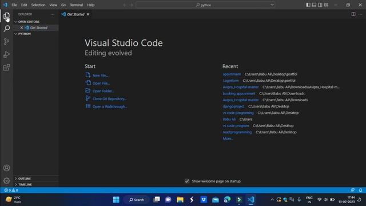Open Customize Layout icon
The height and width of the screenshot is (206, 366).
(327, 5)
